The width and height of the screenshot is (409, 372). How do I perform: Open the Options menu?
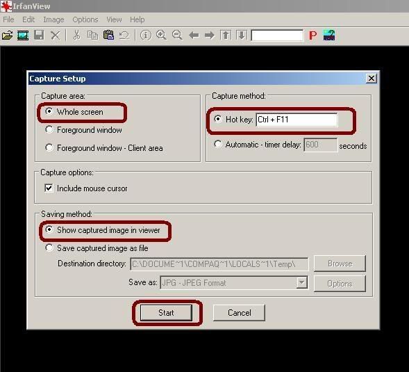85,19
